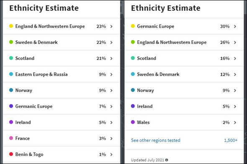Expand the Wales 2% chevron
This screenshot has height=164, width=247.
click(235, 123)
